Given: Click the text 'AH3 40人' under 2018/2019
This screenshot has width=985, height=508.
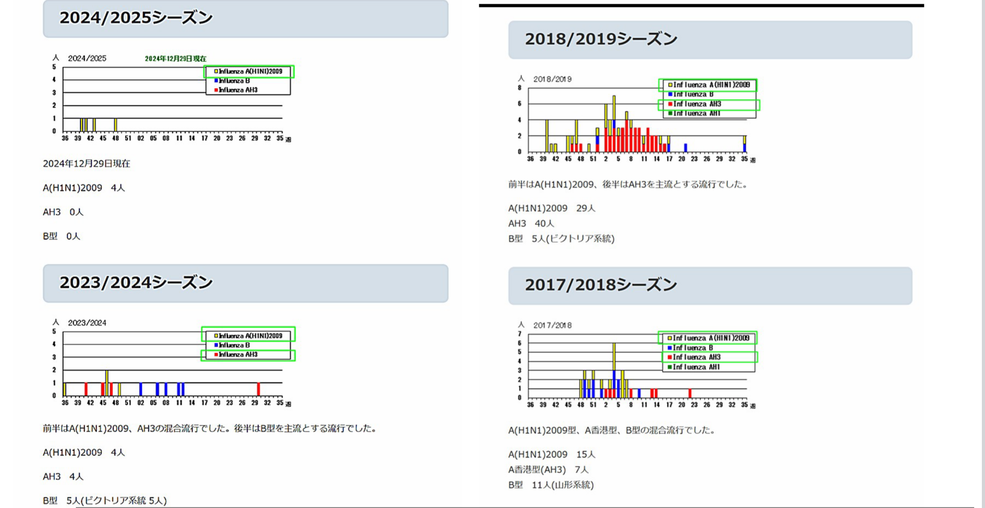Looking at the screenshot, I should click(531, 223).
